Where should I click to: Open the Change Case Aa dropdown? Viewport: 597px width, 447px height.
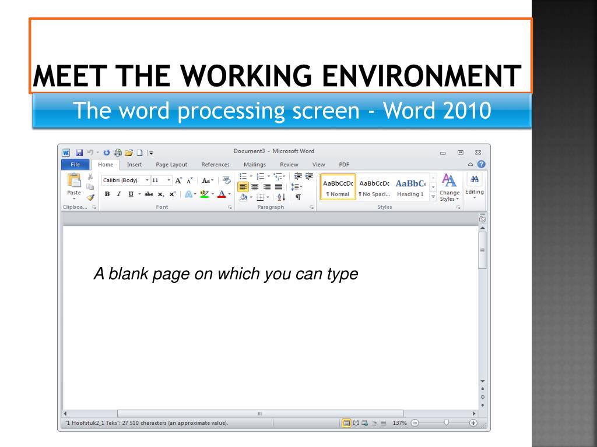pyautogui.click(x=208, y=180)
